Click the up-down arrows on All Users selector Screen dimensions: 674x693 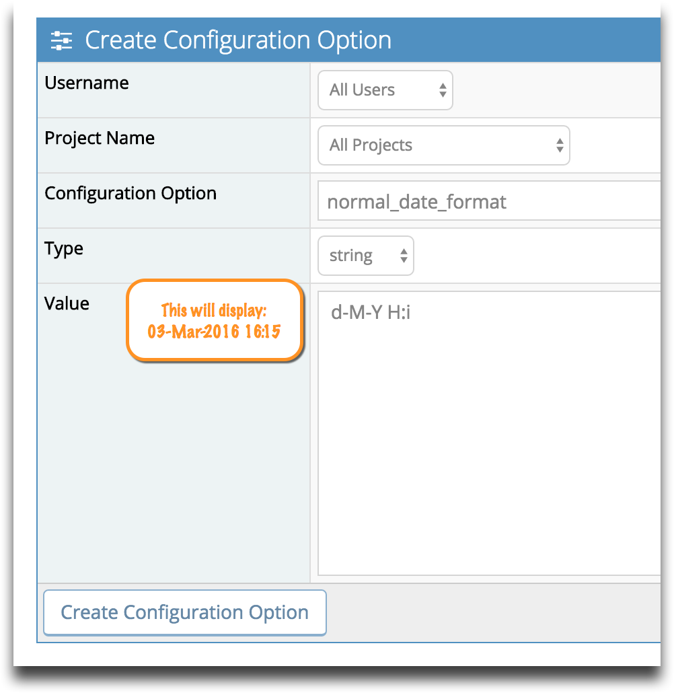(443, 90)
